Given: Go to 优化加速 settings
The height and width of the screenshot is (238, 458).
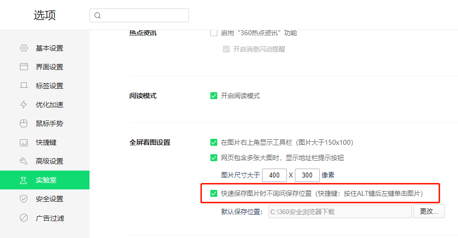Looking at the screenshot, I should coord(45,105).
